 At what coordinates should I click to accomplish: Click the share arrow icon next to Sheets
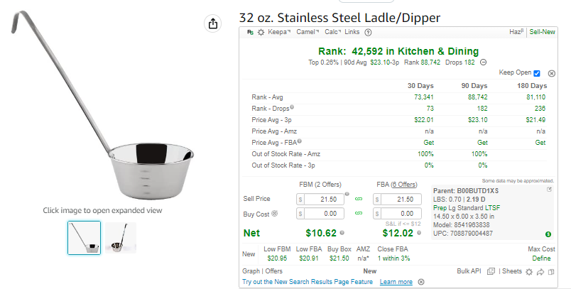[x=540, y=272]
